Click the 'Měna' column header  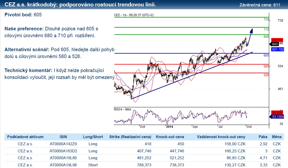277,137
